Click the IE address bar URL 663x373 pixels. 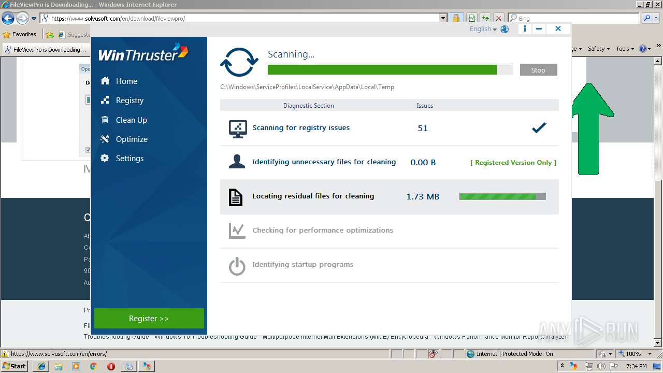click(118, 18)
